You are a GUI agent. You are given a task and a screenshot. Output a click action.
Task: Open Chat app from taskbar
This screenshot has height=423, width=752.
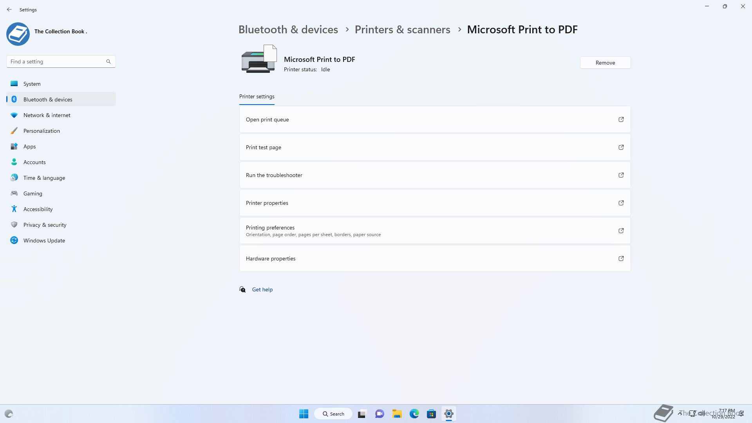coord(380,414)
